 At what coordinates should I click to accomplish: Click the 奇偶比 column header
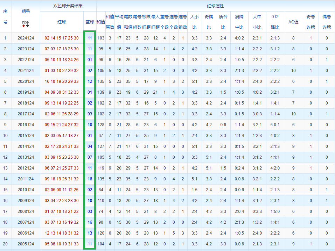point(209,22)
